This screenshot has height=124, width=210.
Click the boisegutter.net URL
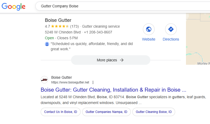(x=70, y=82)
